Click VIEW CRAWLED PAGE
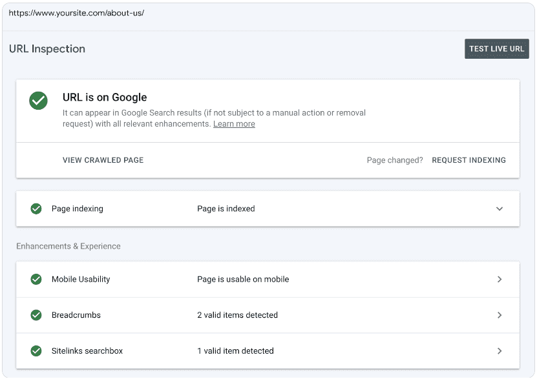 click(103, 160)
